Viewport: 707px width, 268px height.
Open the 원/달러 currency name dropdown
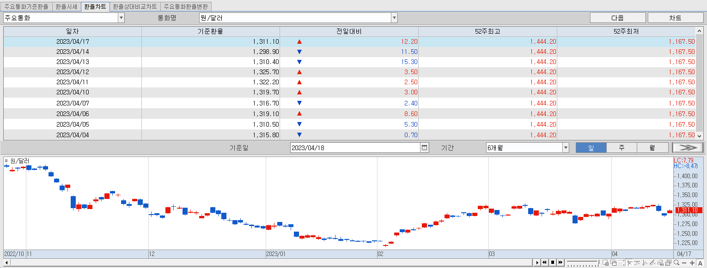click(394, 18)
